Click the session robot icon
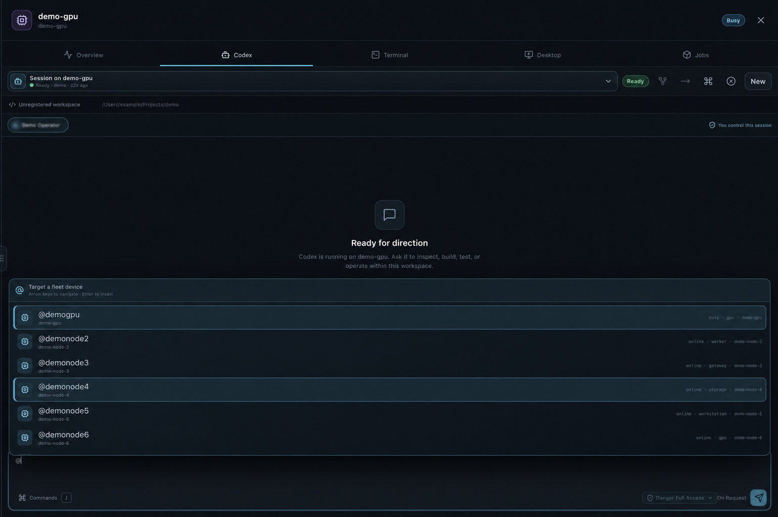Screen dimensions: 778x517 click(x=18, y=81)
